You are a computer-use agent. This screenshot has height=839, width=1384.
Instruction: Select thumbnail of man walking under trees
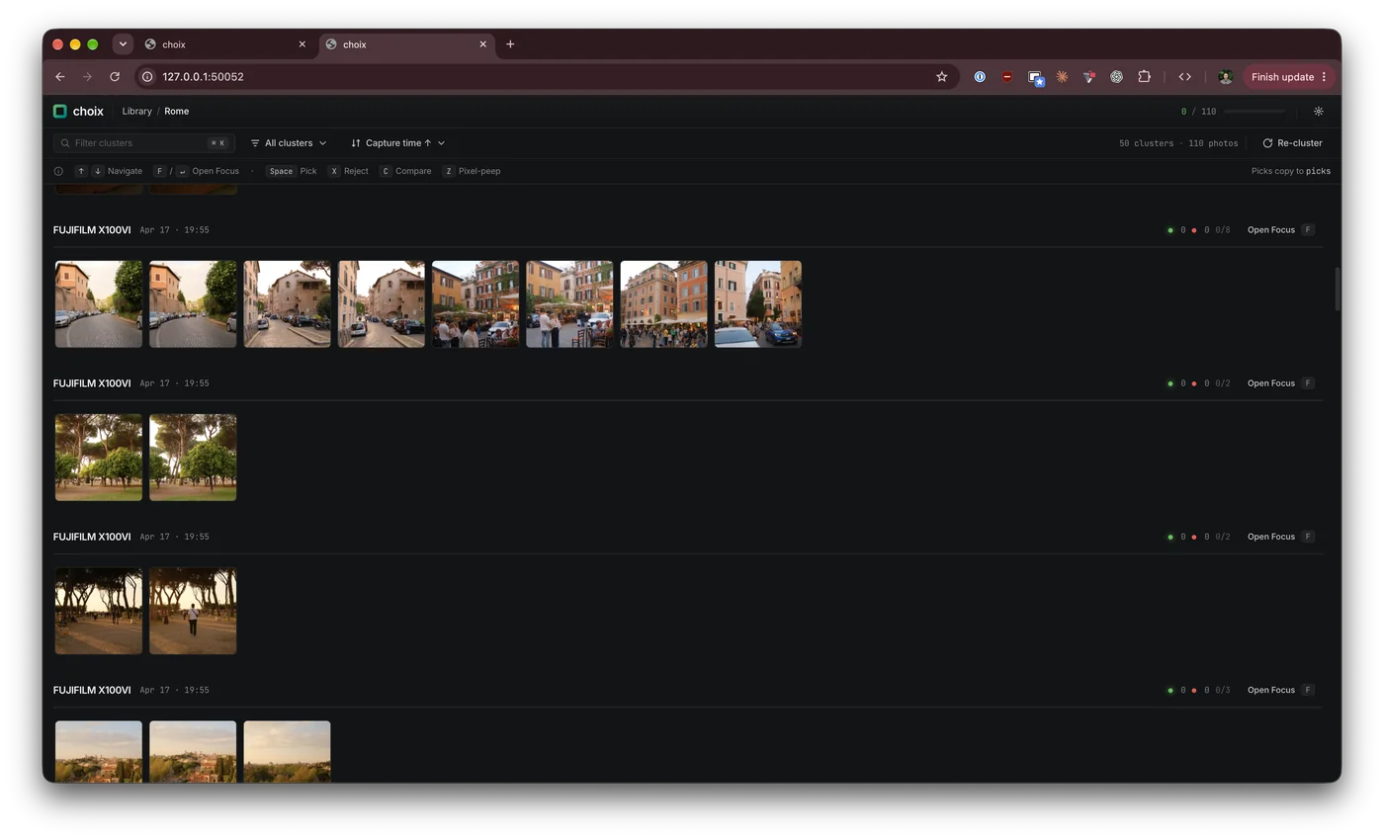[x=193, y=611]
